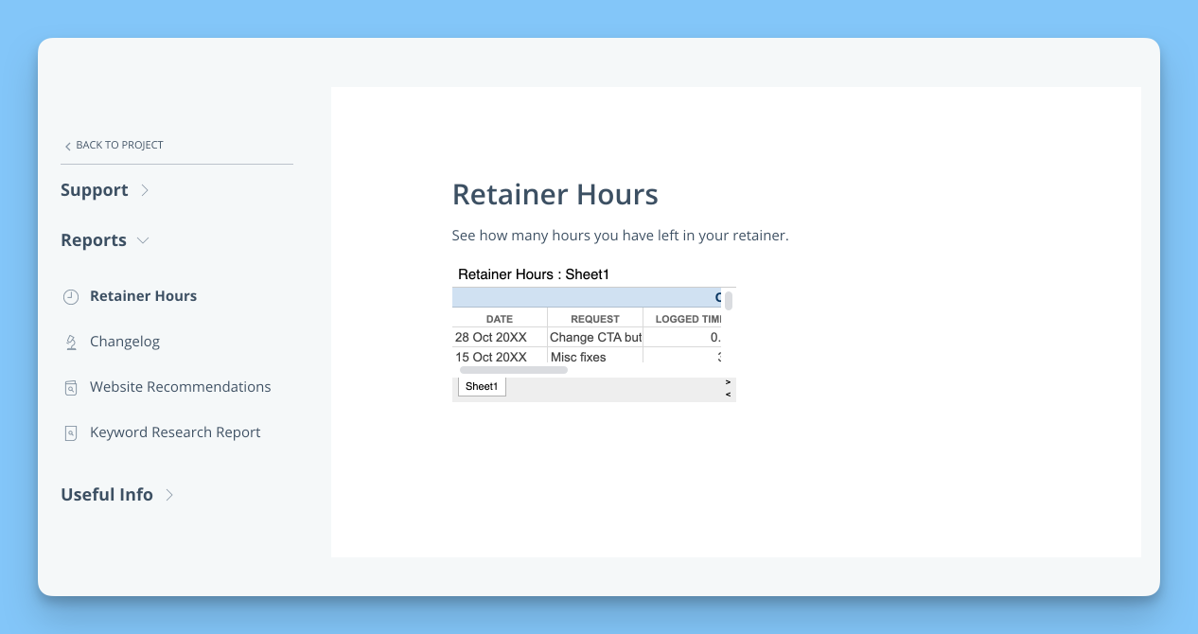Expand Support using its right chevron
The image size is (1198, 634).
145,190
